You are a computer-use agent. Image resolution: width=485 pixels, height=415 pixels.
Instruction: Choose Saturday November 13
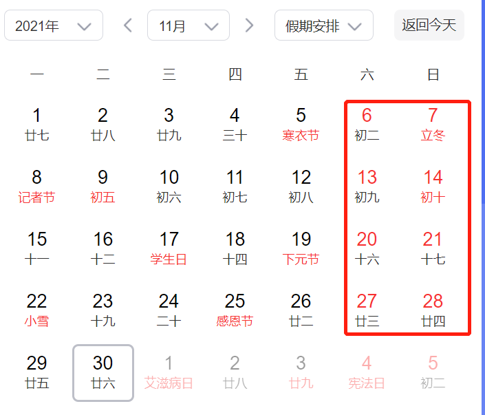(367, 186)
